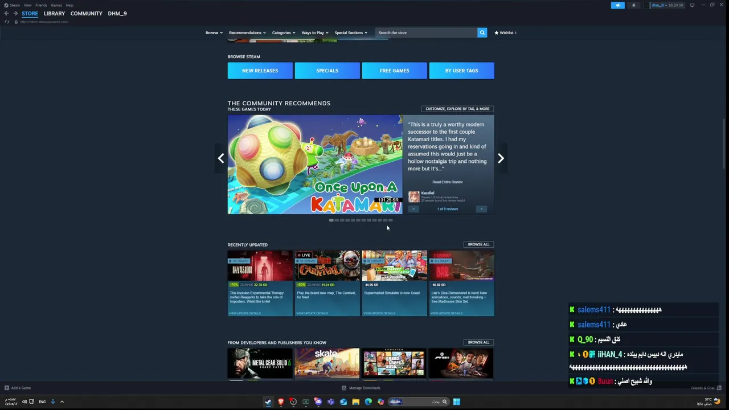The image size is (729, 410).
Task: Show previous community recommended game
Action: [221, 158]
